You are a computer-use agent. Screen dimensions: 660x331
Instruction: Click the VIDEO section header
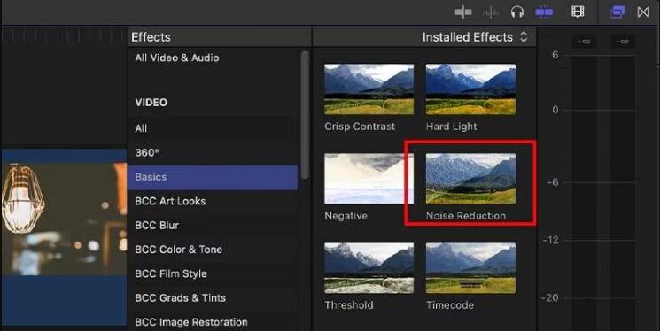pyautogui.click(x=151, y=102)
